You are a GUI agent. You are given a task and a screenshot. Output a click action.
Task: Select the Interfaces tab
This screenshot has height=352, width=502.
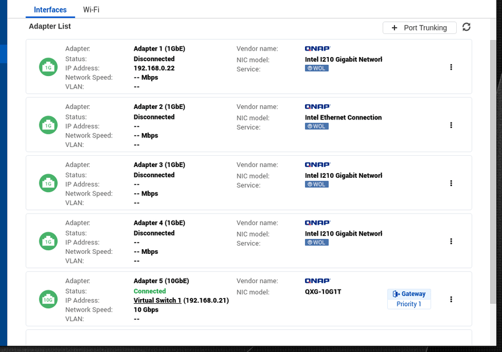(50, 10)
